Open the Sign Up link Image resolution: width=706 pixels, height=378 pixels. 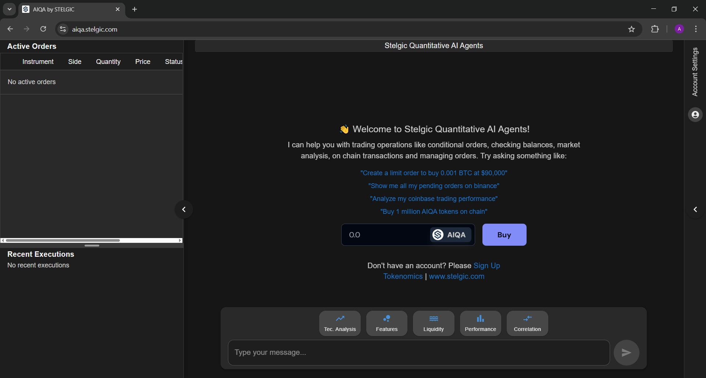coord(486,266)
